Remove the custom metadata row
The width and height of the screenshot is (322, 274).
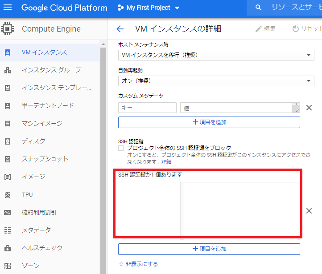tap(309, 108)
